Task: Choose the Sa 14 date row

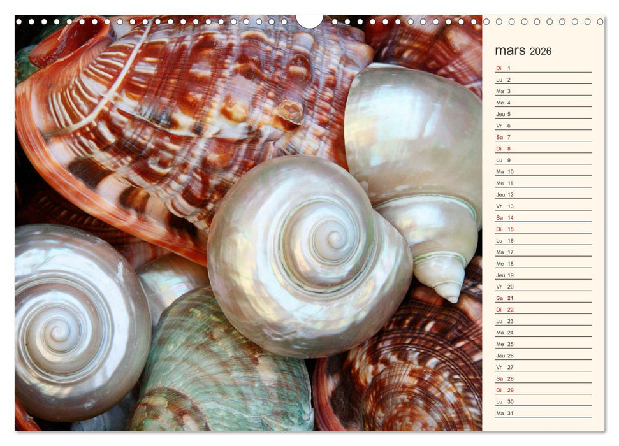Action: coord(543,217)
